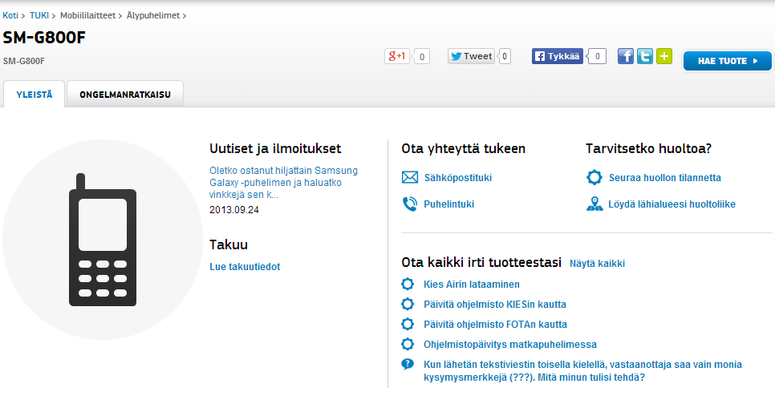Switch to the Ongelmanratkaisu tab
This screenshot has height=420, width=775.
click(x=125, y=95)
